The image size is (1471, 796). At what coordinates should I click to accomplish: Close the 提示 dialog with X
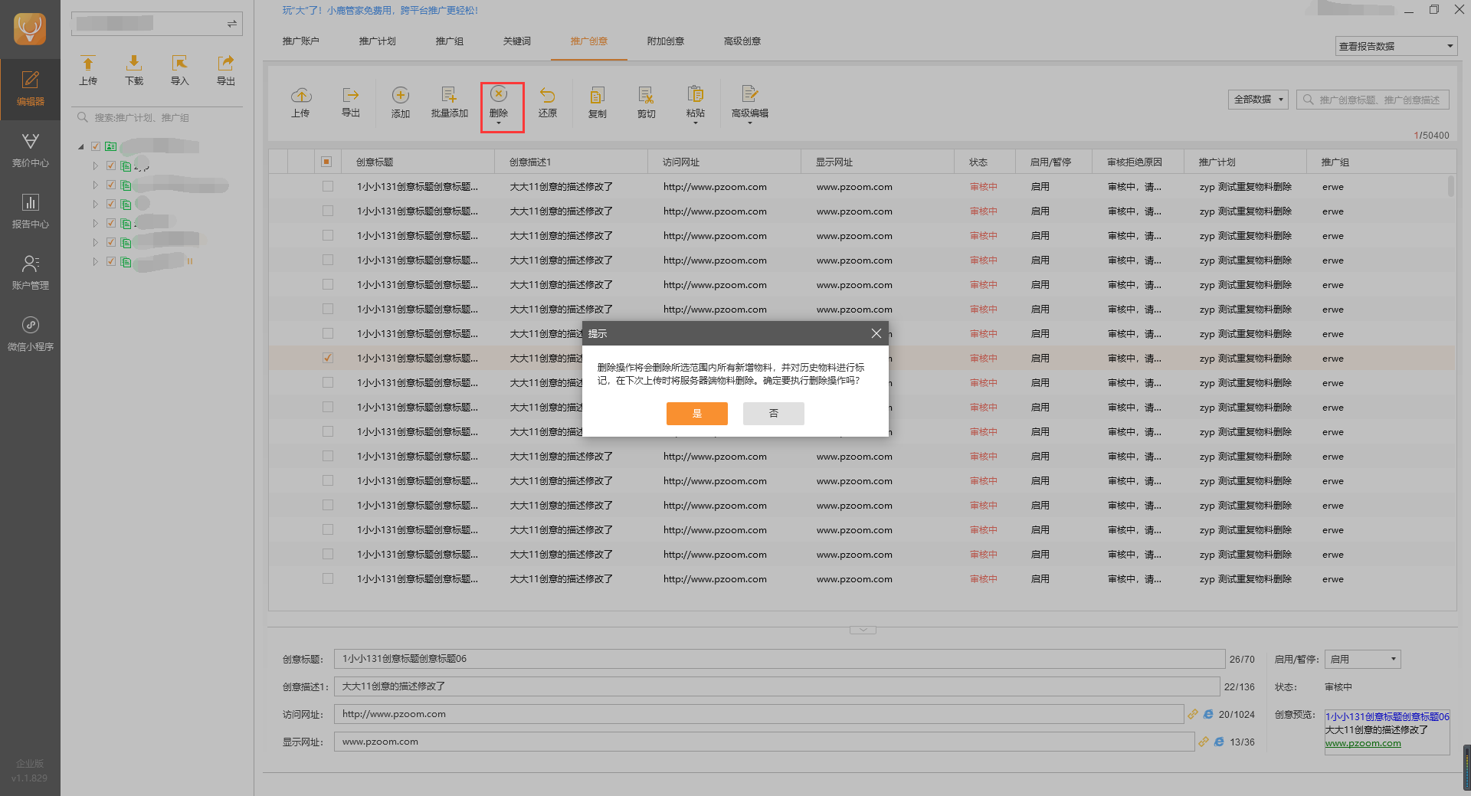coord(876,333)
